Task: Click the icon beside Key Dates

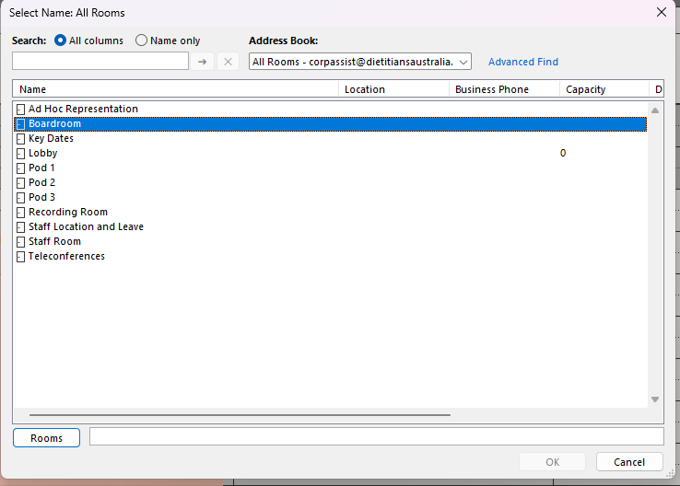Action: pyautogui.click(x=20, y=139)
